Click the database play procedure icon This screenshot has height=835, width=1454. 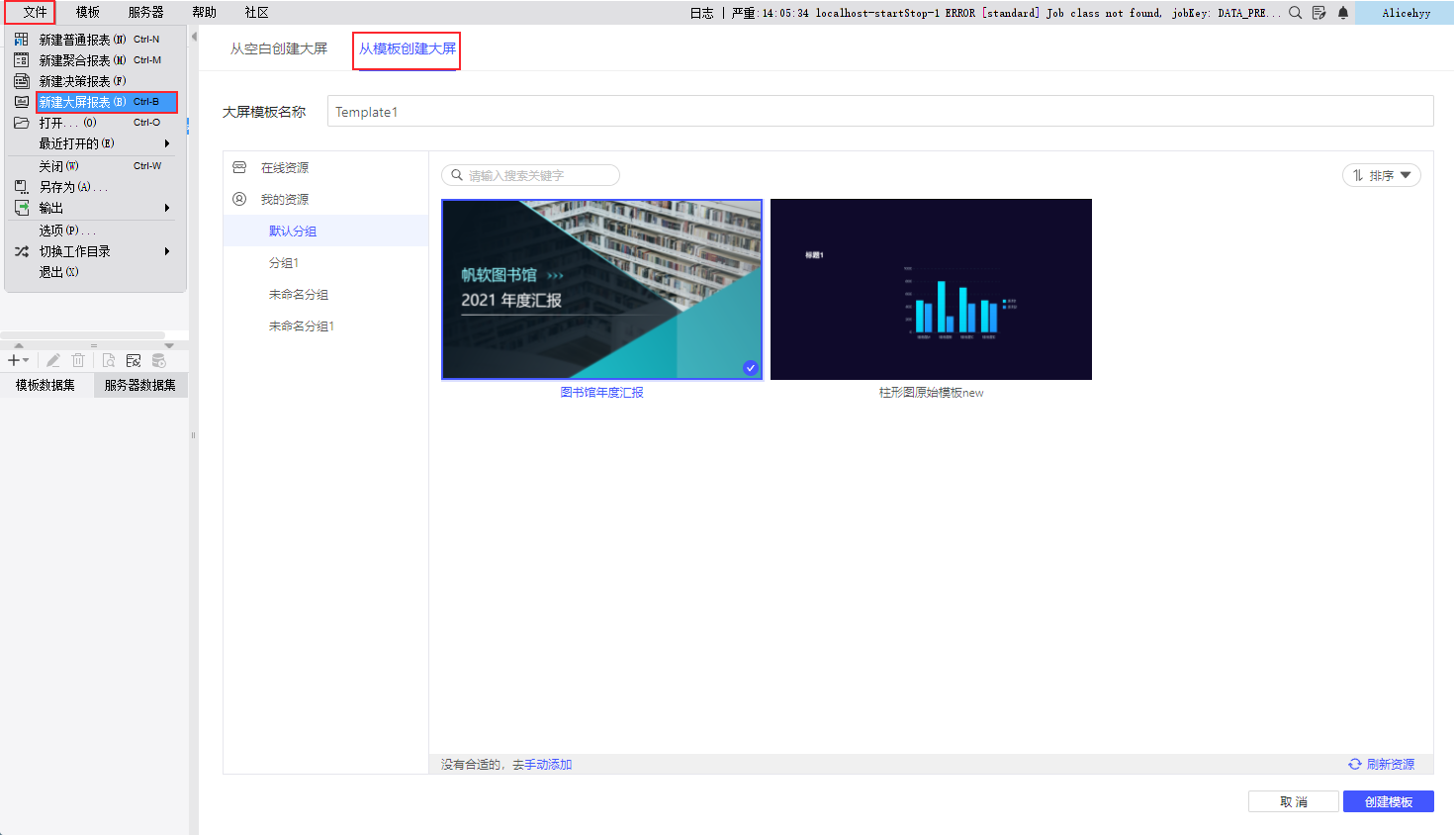tap(158, 360)
